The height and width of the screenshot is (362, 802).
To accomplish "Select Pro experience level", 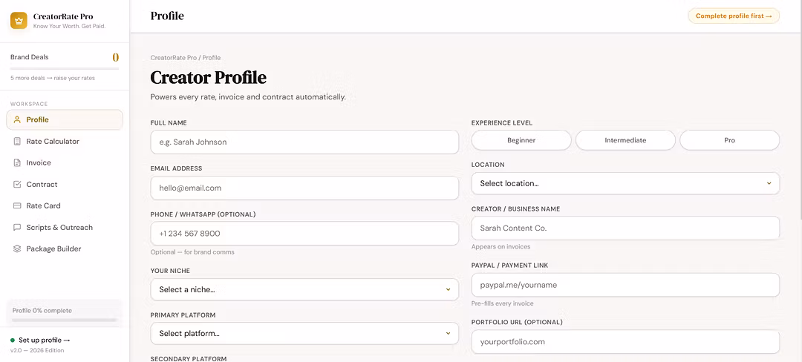I will (730, 140).
